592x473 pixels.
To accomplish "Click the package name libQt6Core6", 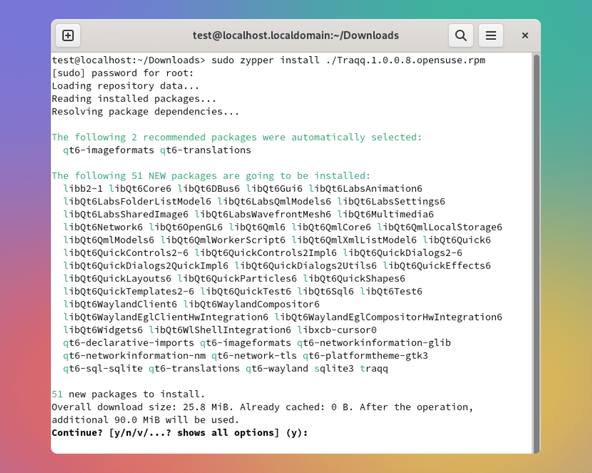I will pyautogui.click(x=140, y=189).
